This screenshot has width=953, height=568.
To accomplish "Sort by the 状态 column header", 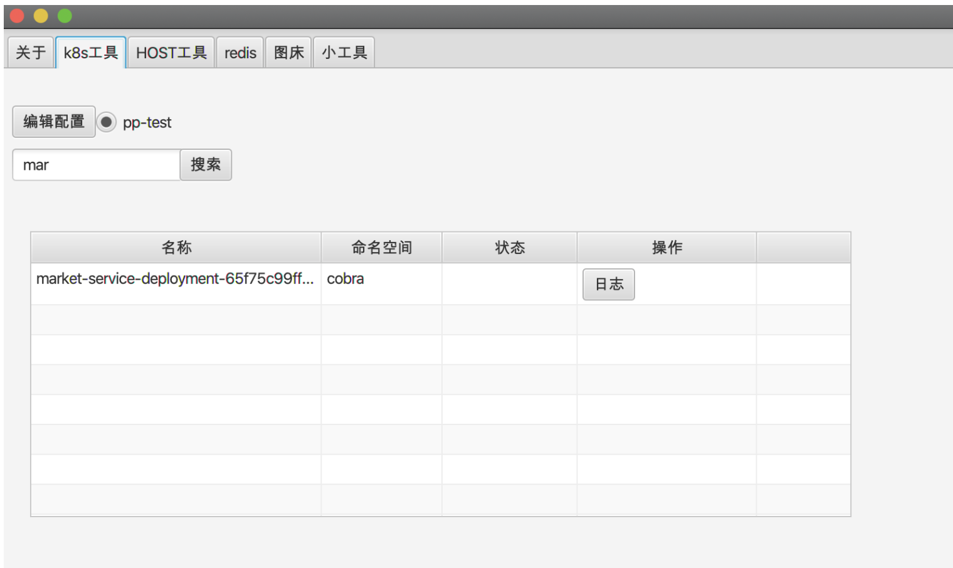I will coord(510,248).
